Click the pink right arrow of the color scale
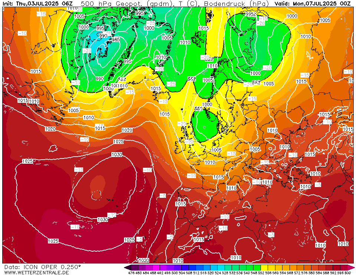Viewport: 356px width, 275px height. (350, 267)
